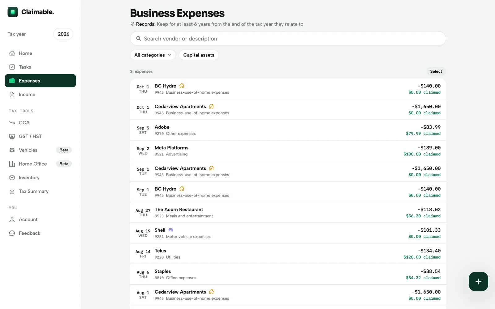Open CCA trend icon in Tax Tools
Screen dimensions: 495x309
[12, 123]
